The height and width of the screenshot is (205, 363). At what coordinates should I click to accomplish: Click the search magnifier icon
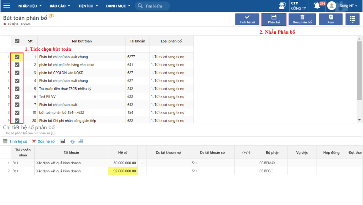(140, 6)
